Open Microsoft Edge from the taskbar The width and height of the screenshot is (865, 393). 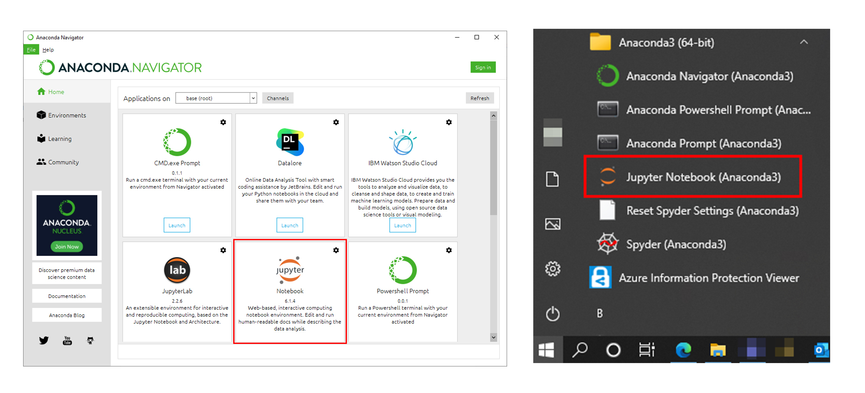683,350
